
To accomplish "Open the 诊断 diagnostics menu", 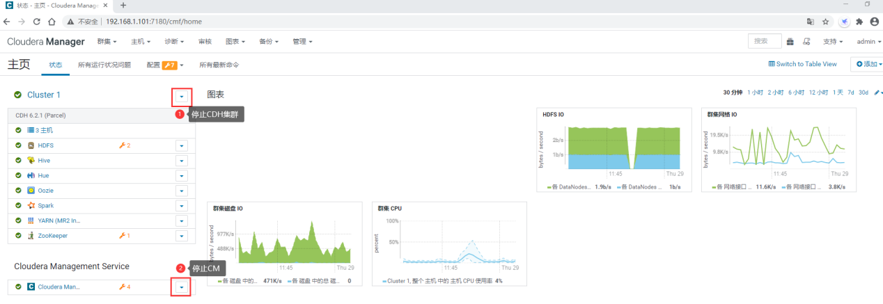I will 174,42.
